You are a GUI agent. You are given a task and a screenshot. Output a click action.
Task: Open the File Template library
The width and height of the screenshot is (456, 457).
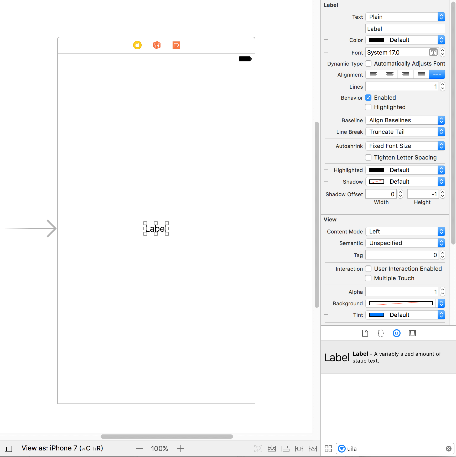pos(365,333)
